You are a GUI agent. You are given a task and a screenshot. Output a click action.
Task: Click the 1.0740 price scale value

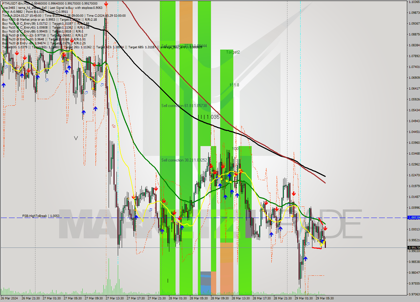[x=414, y=67]
